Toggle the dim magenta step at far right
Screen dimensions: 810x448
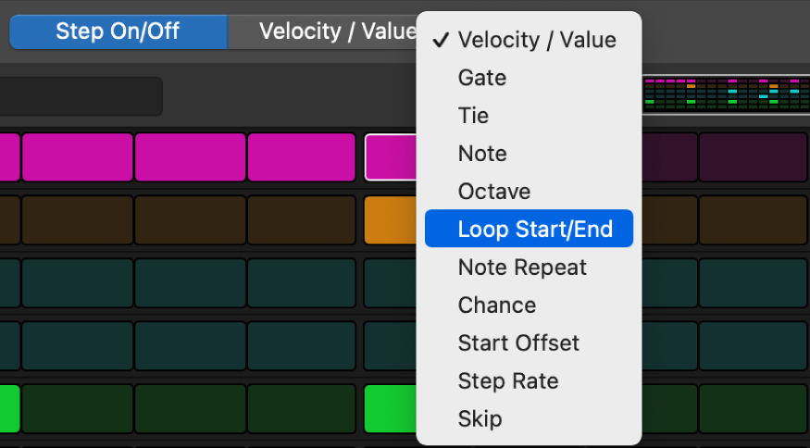coord(752,156)
